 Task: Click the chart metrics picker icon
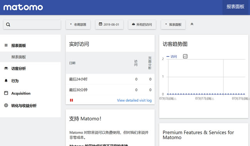tap(185, 56)
